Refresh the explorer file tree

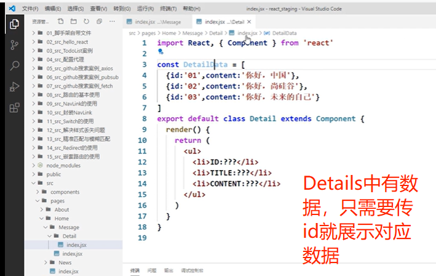87,22
